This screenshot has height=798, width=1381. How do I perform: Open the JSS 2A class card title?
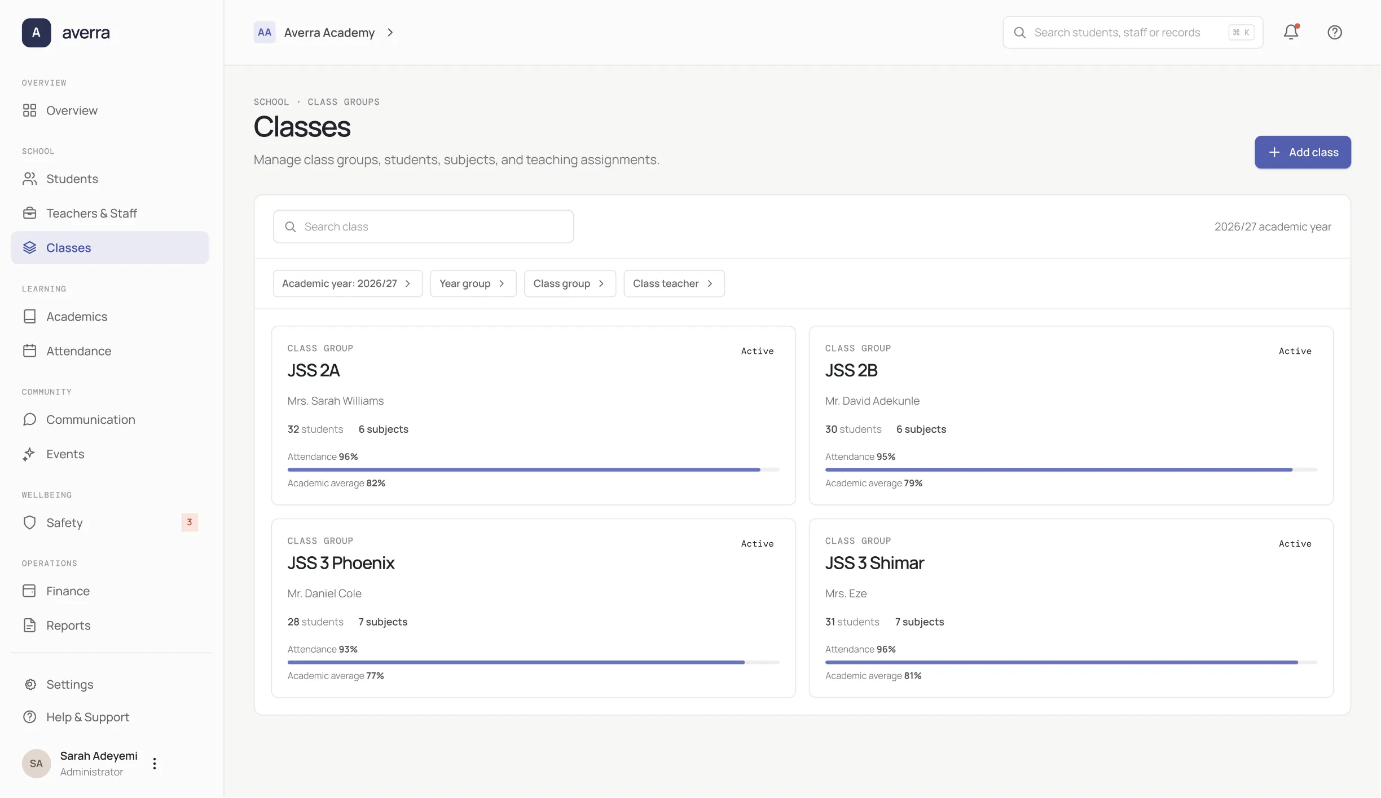314,370
